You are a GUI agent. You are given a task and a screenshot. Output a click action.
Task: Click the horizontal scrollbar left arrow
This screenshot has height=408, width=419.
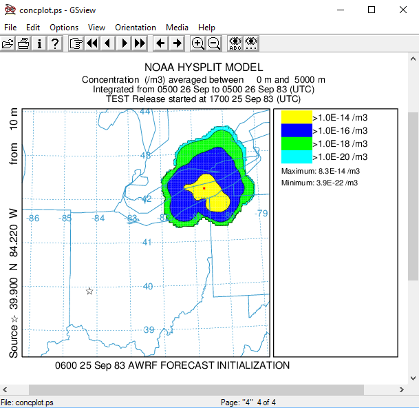click(x=5, y=389)
